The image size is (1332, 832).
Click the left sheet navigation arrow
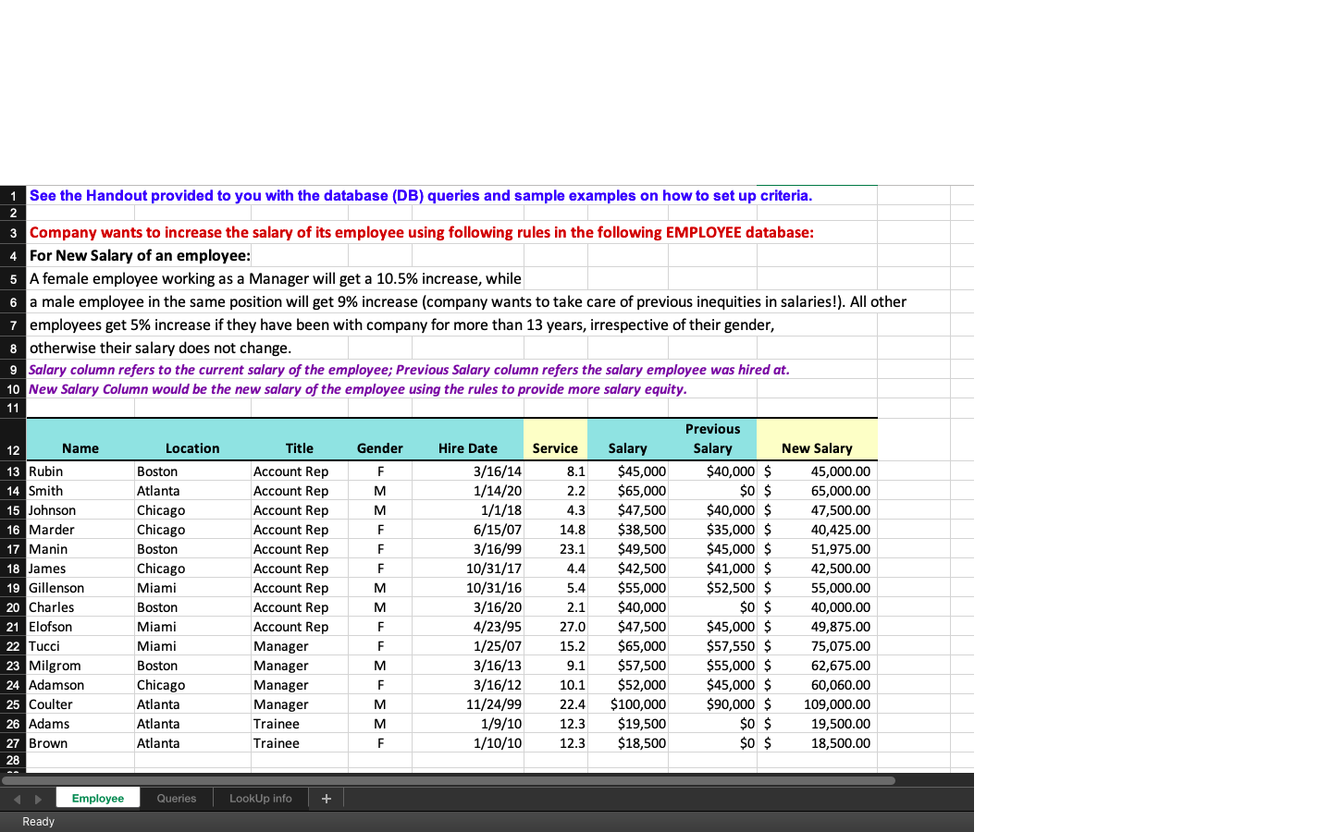pos(17,797)
